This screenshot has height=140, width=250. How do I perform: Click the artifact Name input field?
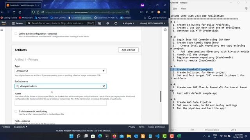[61, 103]
